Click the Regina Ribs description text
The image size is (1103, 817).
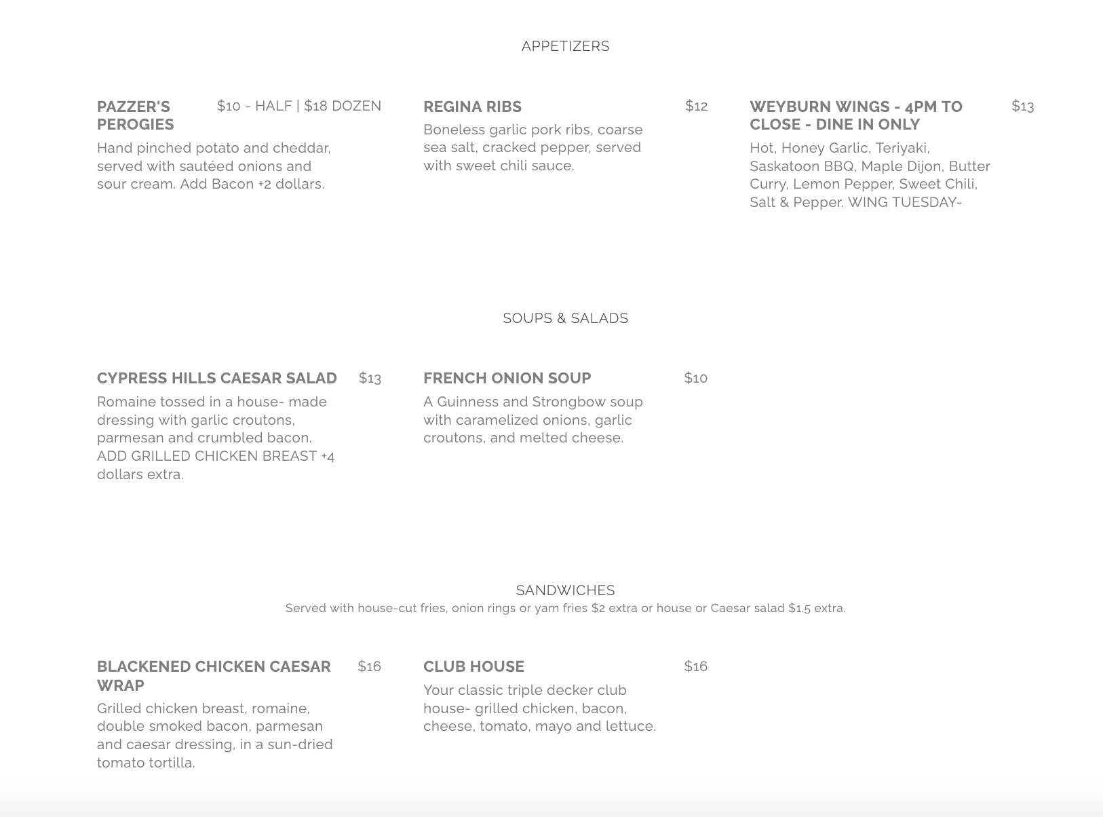click(533, 147)
